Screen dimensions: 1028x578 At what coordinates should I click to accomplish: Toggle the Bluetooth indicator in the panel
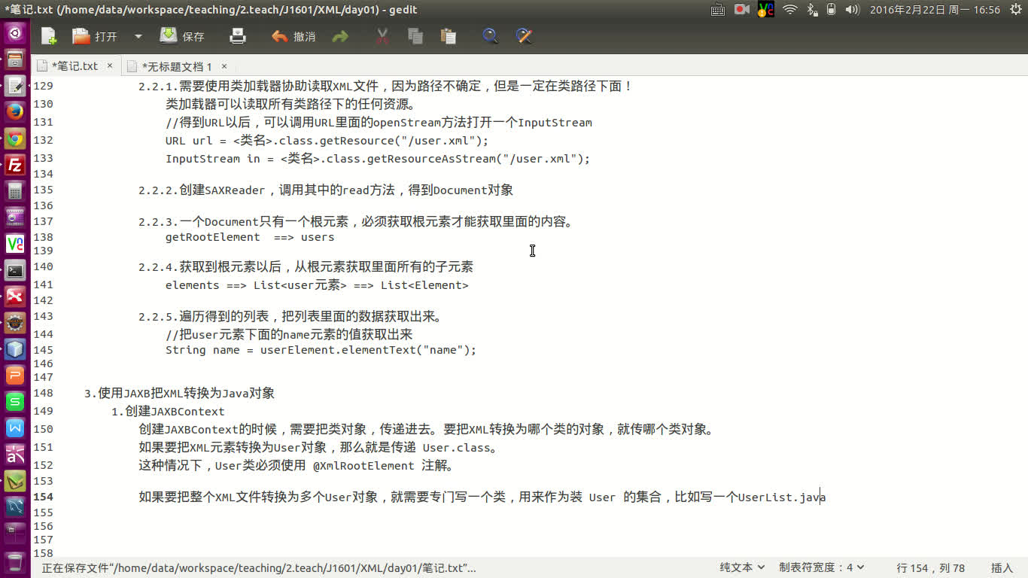pyautogui.click(x=814, y=11)
